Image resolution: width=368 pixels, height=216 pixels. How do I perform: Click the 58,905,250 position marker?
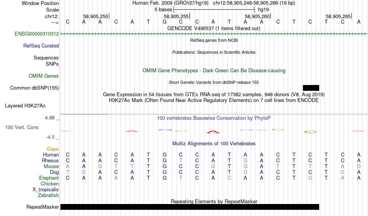[96, 16]
